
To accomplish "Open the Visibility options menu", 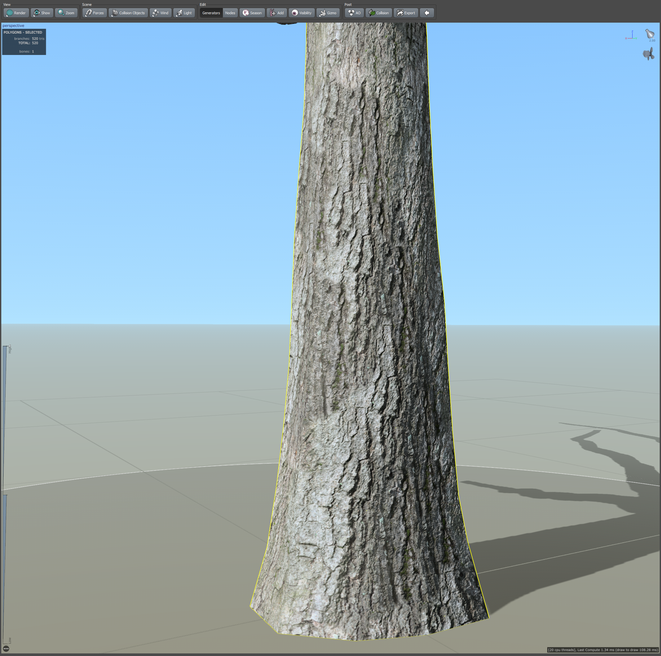I will [302, 13].
